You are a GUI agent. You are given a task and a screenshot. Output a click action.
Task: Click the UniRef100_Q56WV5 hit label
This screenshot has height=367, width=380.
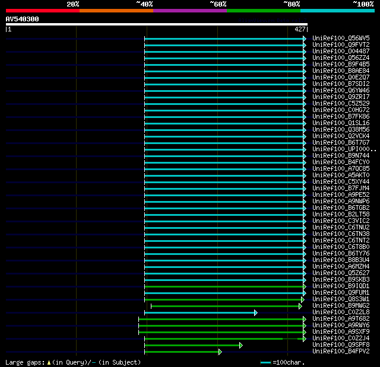(341, 38)
